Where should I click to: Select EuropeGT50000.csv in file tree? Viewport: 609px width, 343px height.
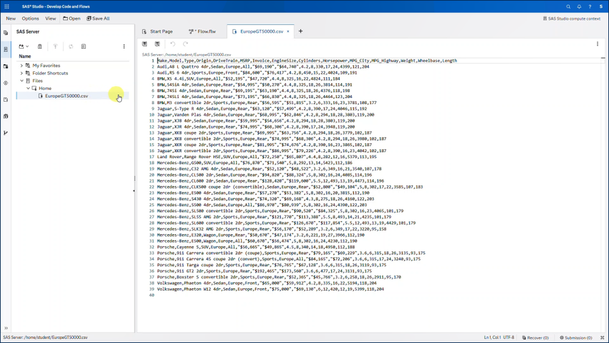[66, 96]
